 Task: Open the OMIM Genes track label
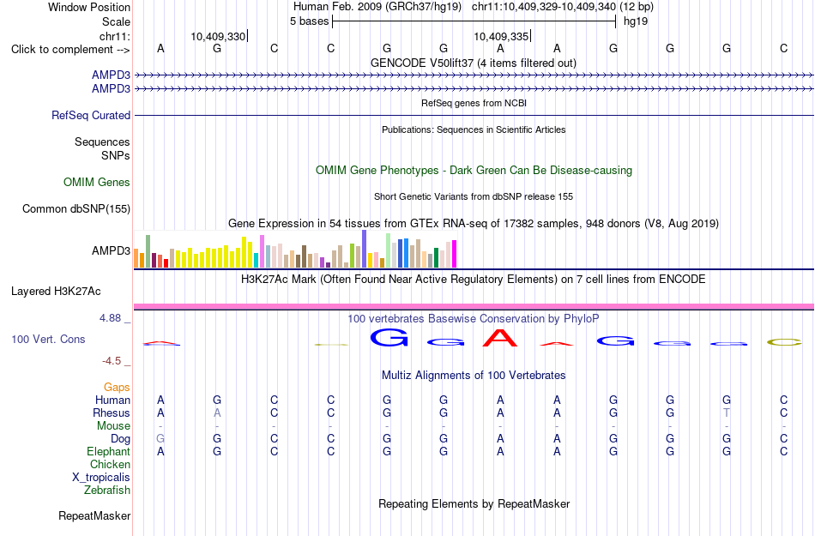[x=96, y=183]
